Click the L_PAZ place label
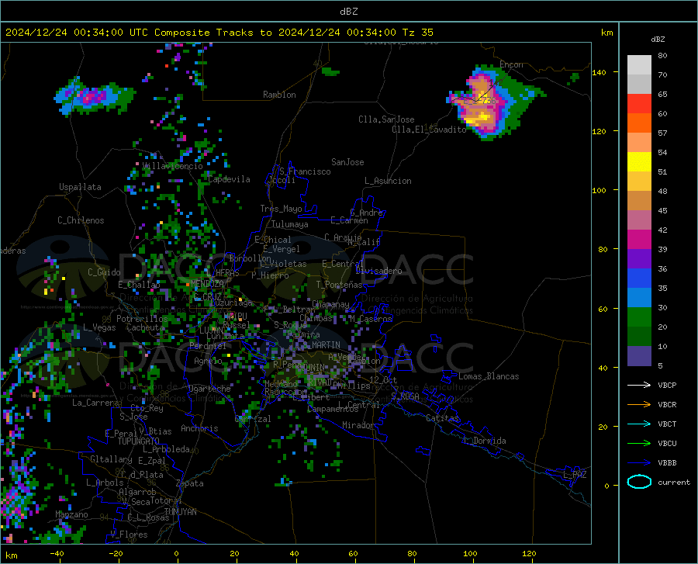 tap(575, 475)
